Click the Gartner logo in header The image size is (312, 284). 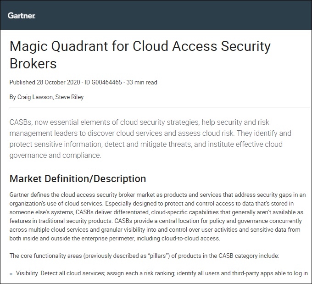point(22,16)
